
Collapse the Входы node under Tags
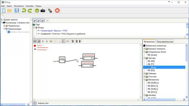(x=34, y=27)
